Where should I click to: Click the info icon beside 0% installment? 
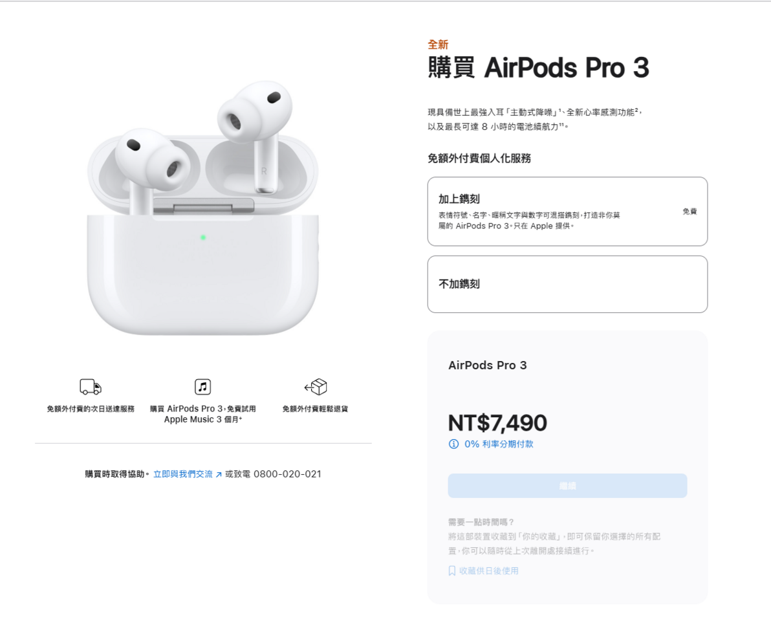453,444
